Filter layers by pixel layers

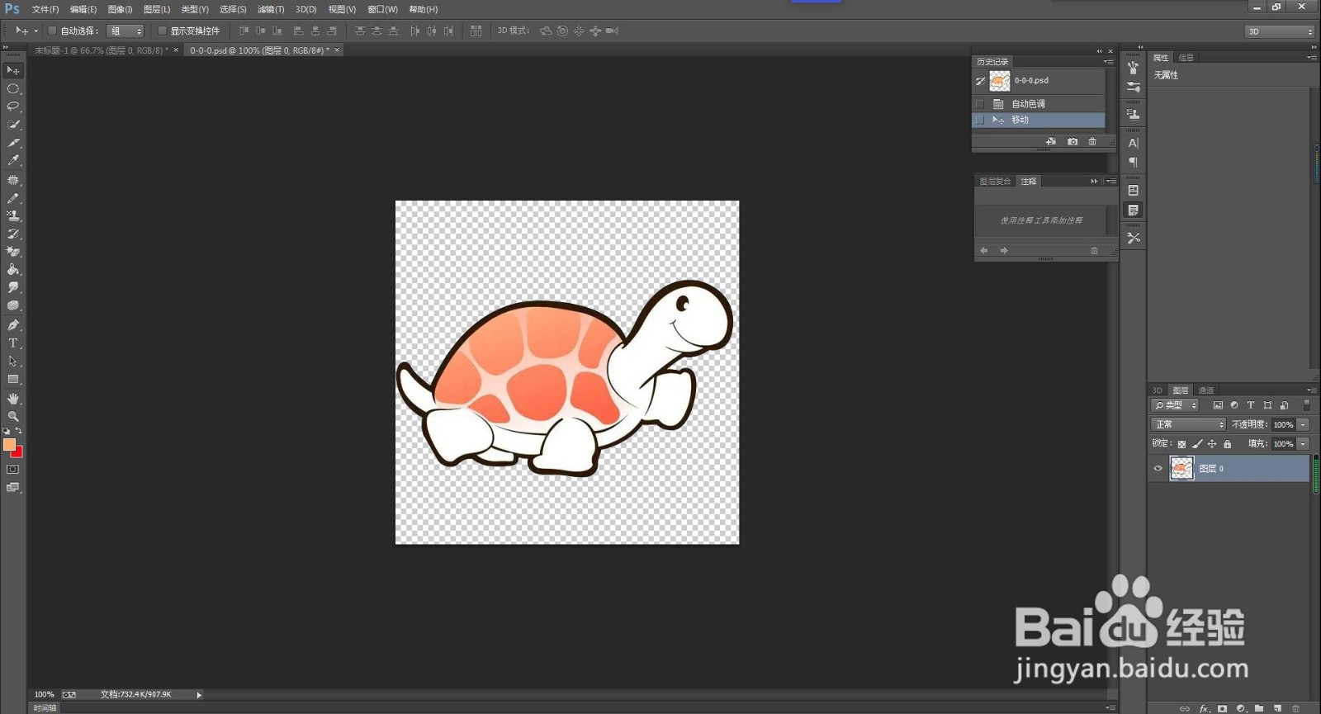click(x=1218, y=405)
